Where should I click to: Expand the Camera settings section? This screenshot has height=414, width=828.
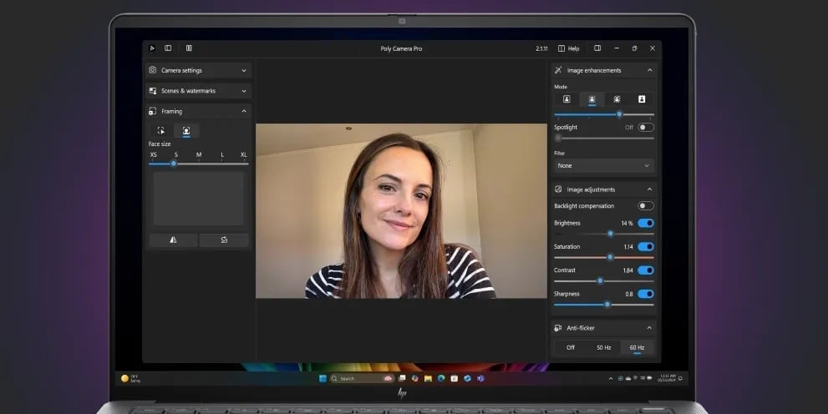[198, 71]
